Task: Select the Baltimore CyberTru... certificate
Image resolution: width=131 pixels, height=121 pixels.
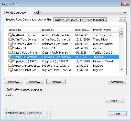Action: 26,44
